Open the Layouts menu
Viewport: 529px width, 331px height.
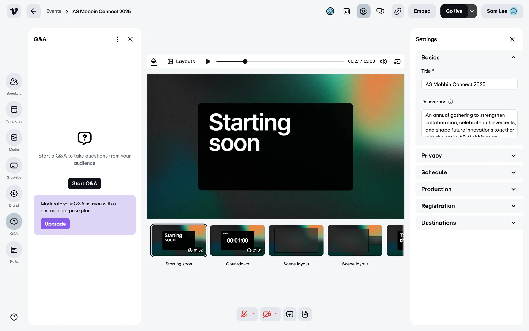pos(181,62)
